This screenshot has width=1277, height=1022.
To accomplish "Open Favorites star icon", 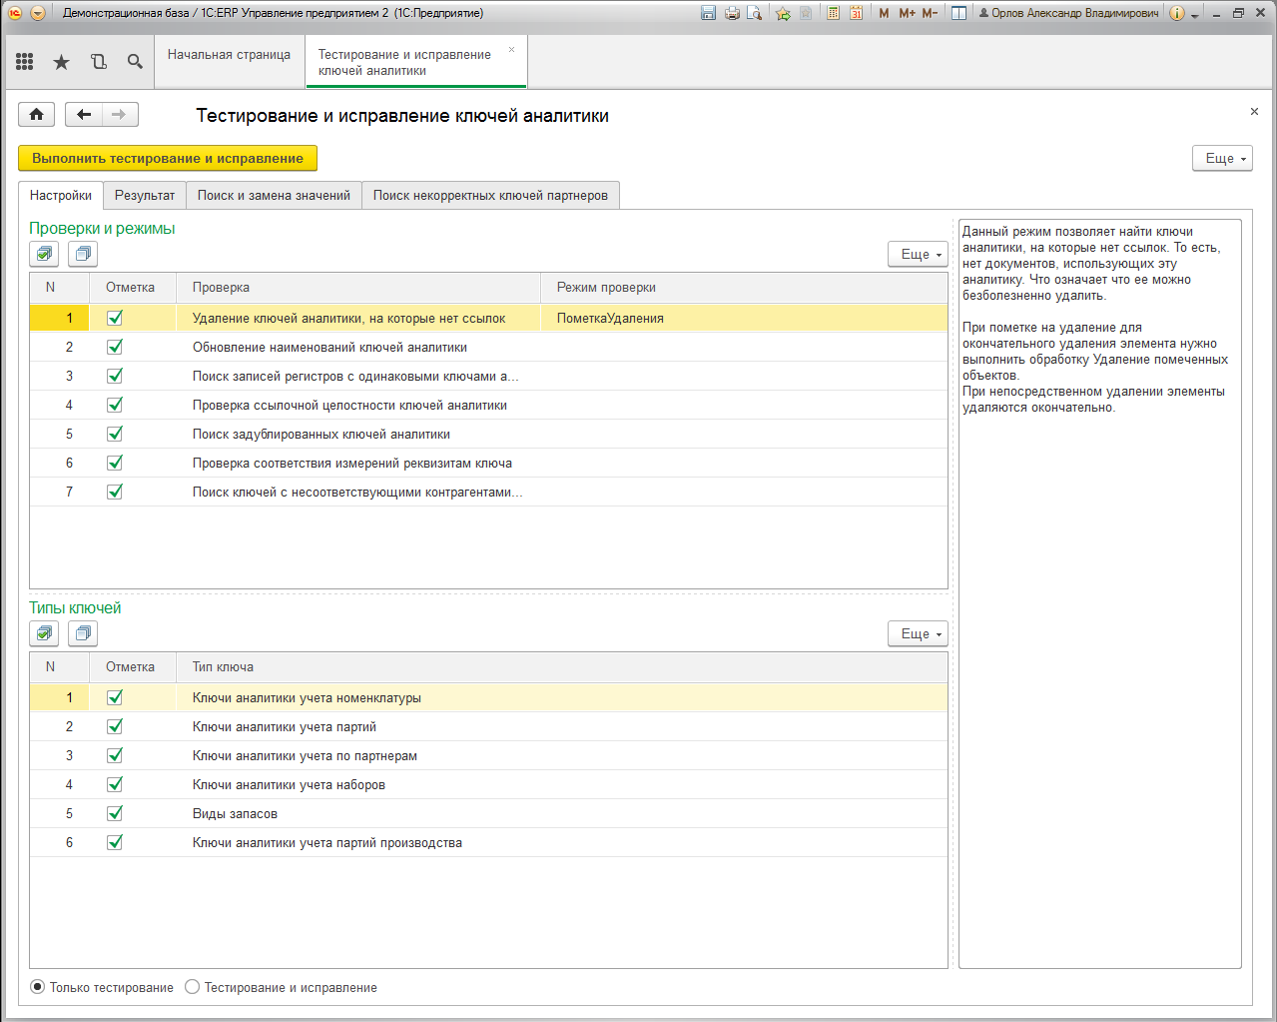I will pos(61,62).
